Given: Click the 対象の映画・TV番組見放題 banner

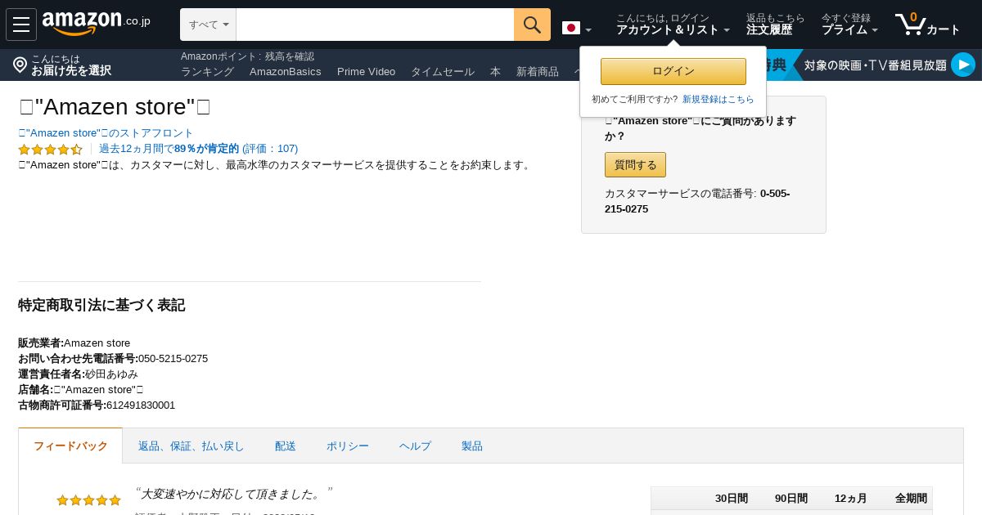Looking at the screenshot, I should 875,65.
